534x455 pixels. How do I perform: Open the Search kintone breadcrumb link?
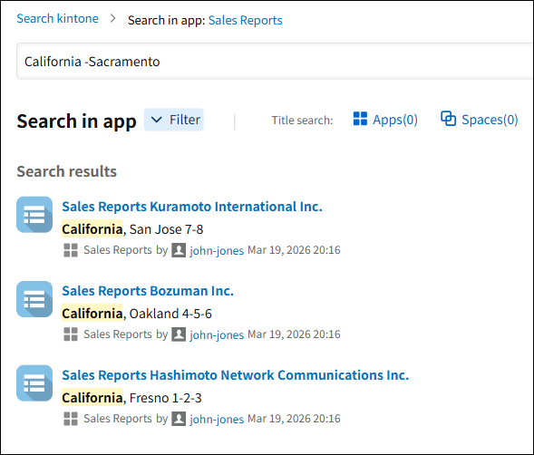(x=57, y=18)
